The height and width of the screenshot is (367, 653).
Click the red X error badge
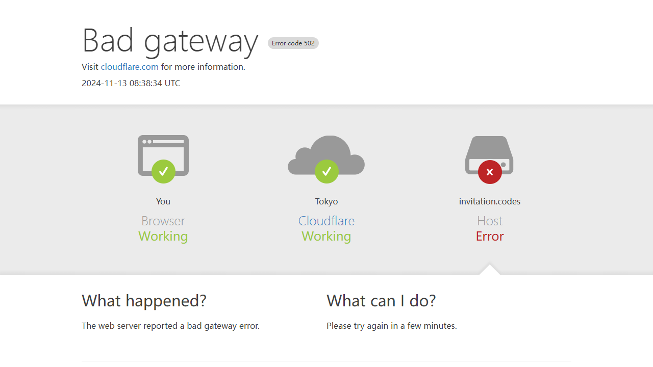(490, 172)
